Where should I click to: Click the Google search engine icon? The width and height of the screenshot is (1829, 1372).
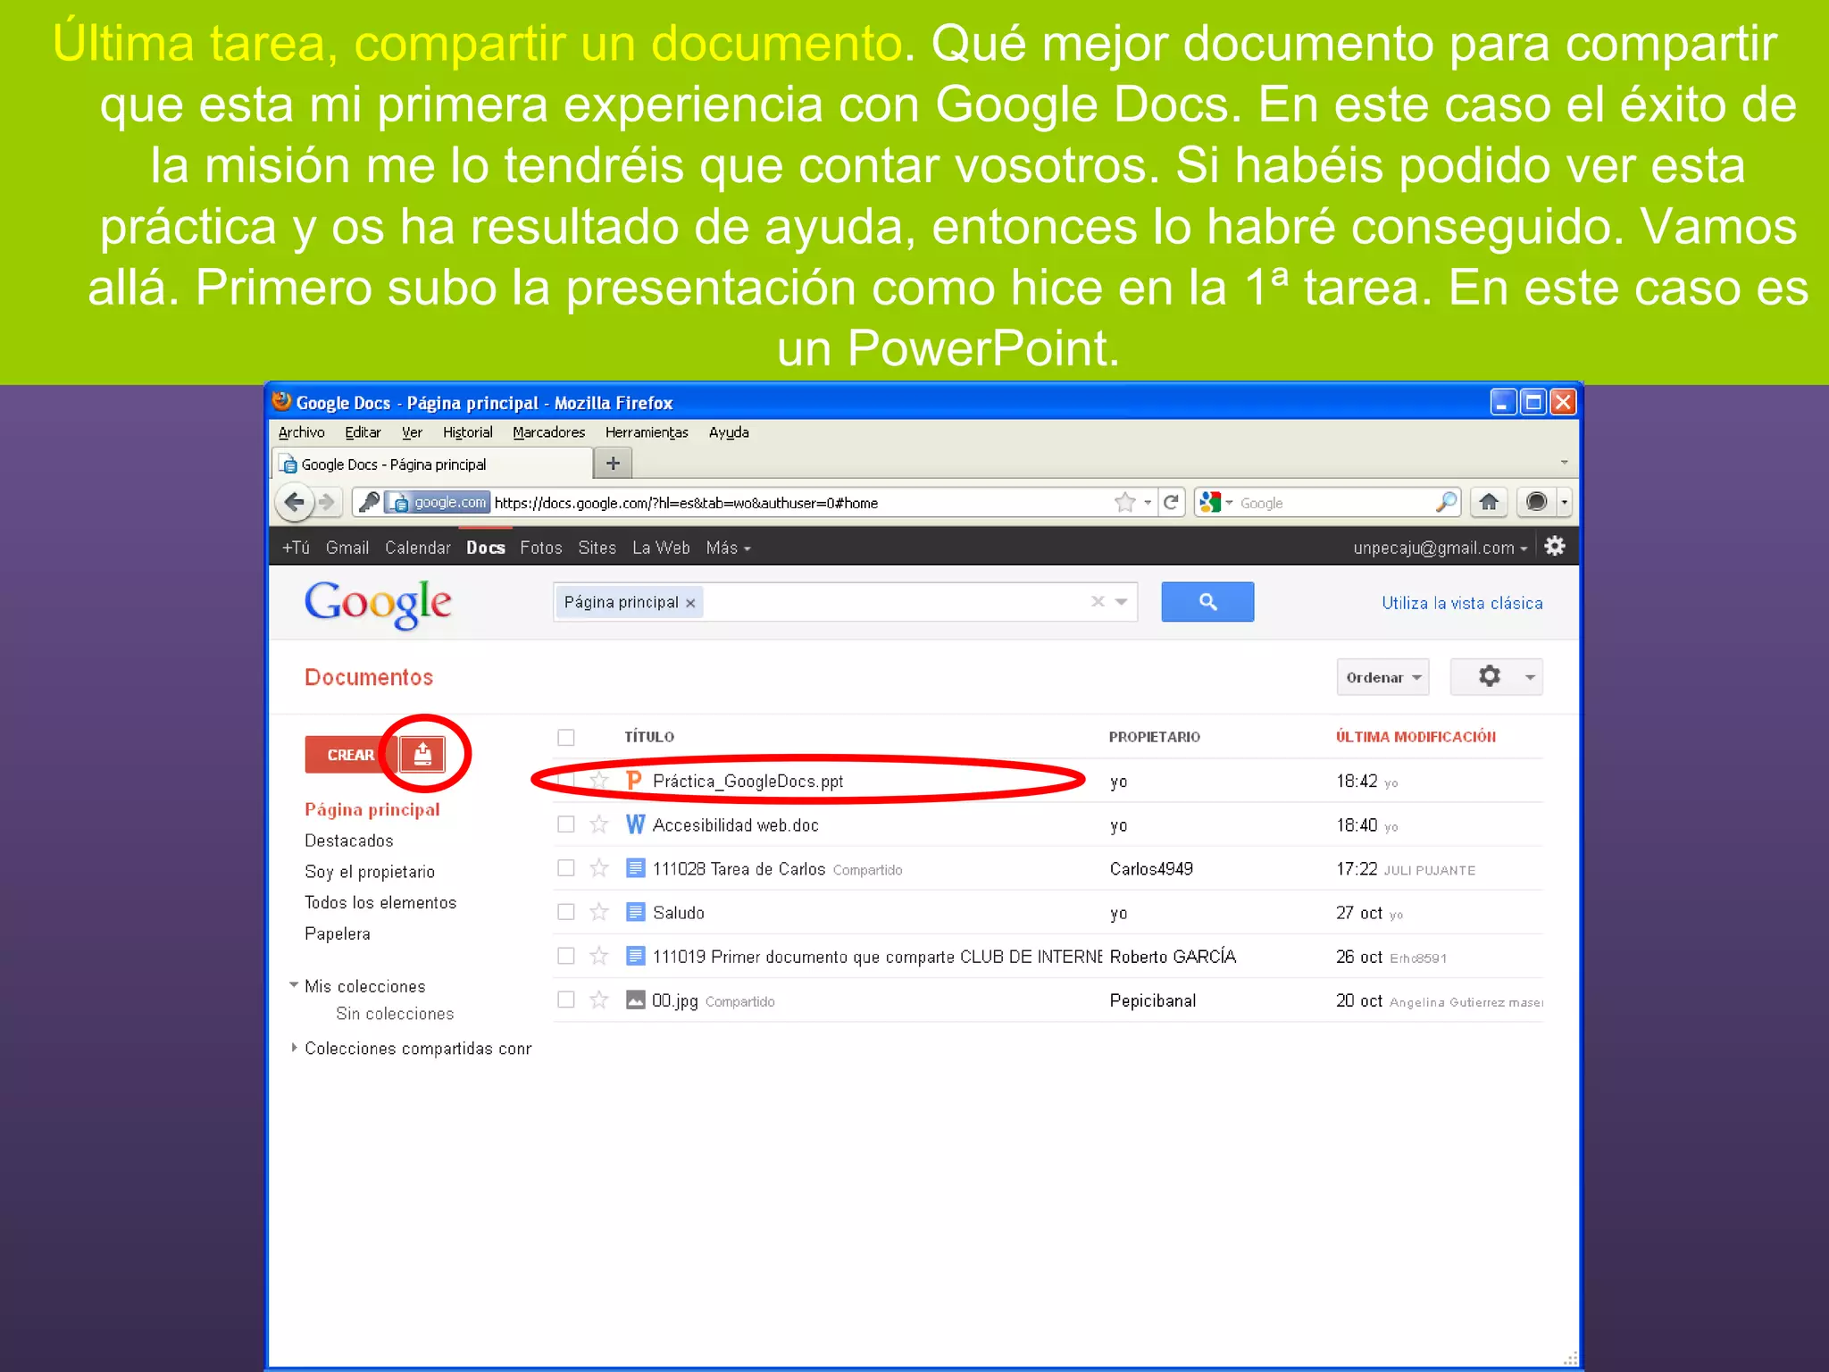1210,502
